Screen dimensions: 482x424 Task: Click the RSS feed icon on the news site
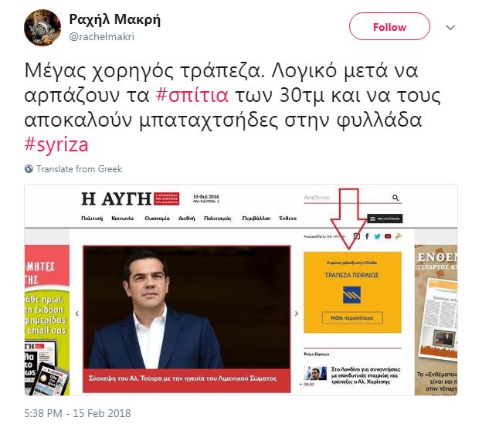click(x=399, y=236)
